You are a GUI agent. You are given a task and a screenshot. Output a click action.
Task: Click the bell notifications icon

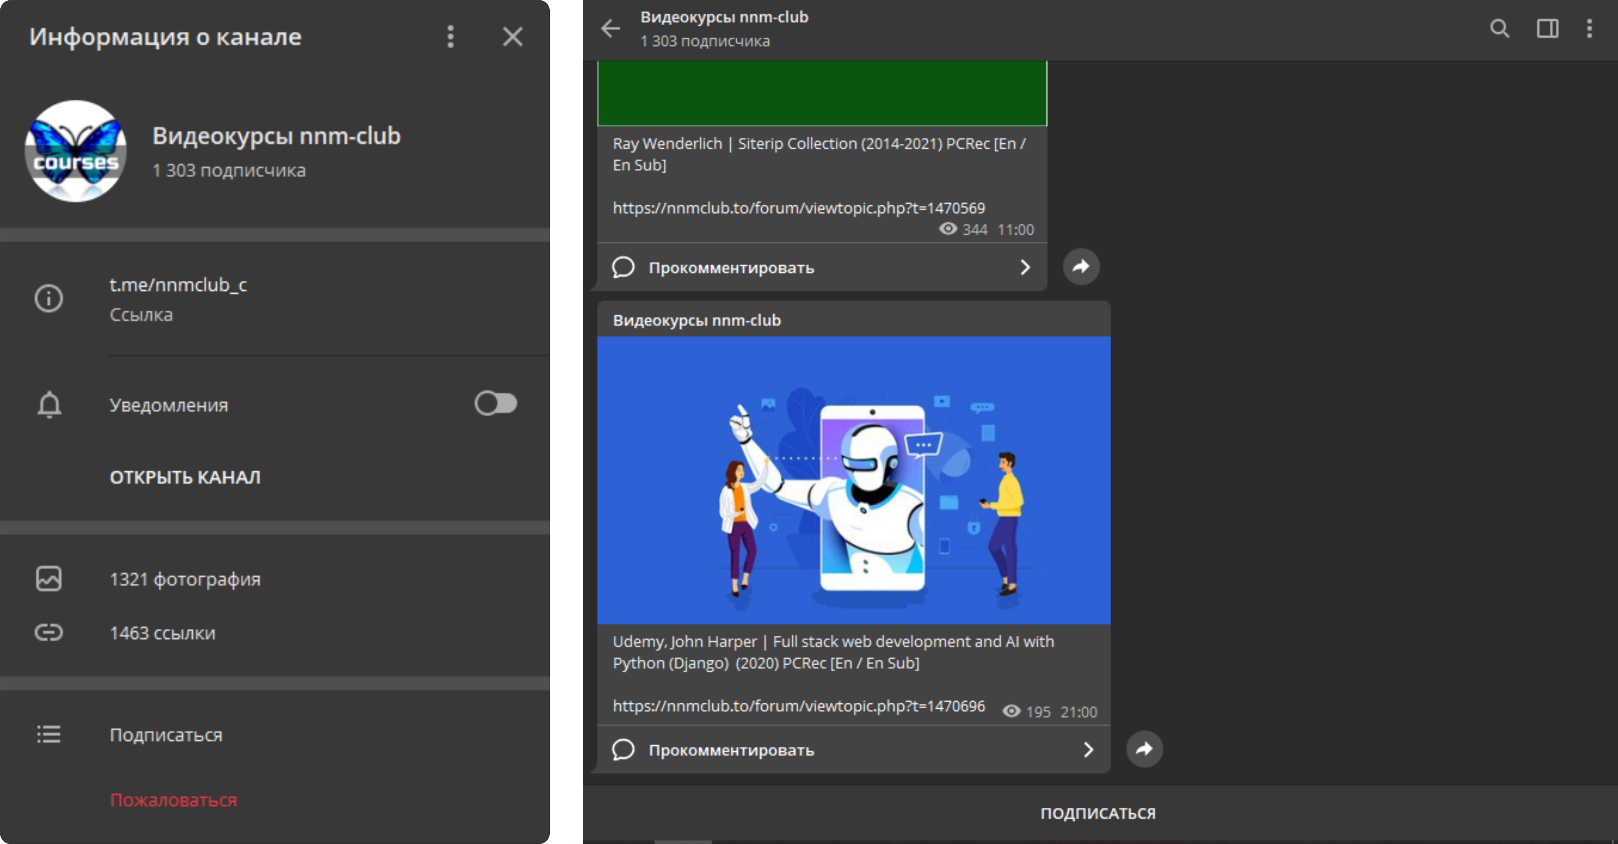click(x=49, y=404)
